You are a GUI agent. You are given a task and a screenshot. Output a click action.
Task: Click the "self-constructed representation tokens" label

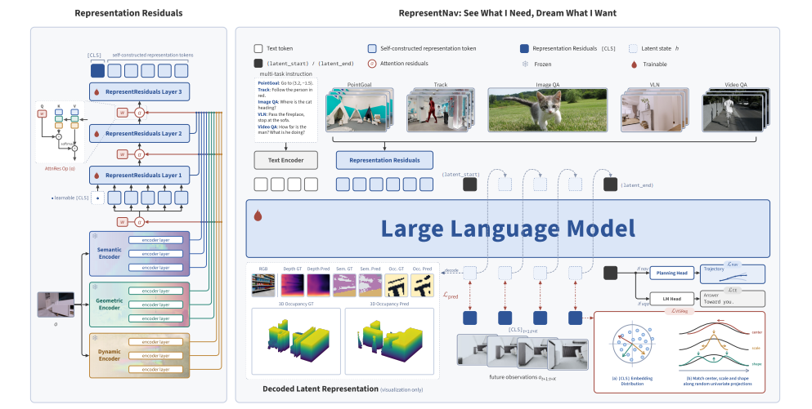(x=153, y=55)
